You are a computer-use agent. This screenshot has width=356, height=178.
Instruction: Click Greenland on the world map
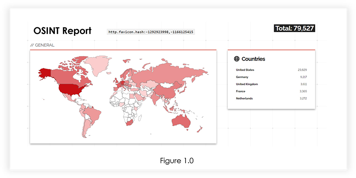tap(97, 65)
